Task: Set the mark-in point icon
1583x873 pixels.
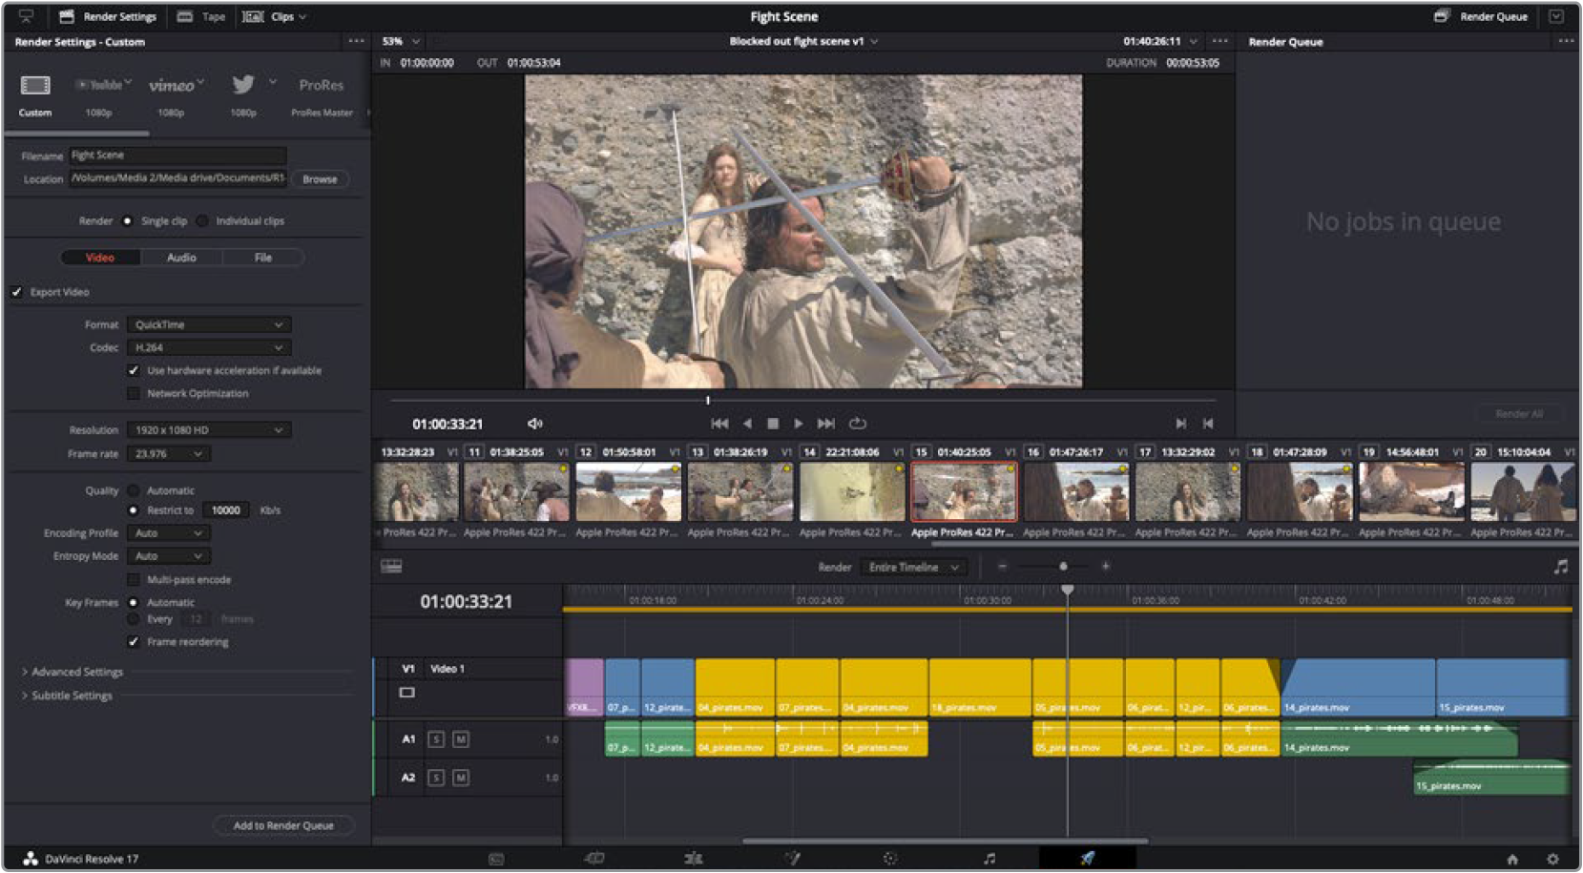Action: point(1181,424)
